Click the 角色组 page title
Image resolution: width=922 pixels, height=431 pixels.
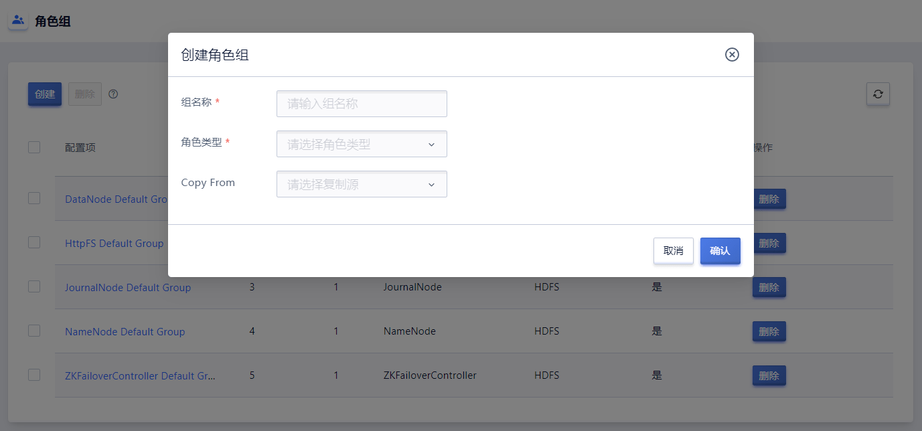click(53, 21)
